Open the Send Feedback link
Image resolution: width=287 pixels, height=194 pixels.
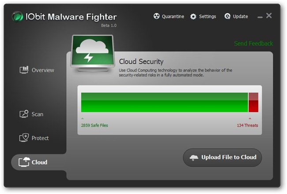tap(253, 44)
